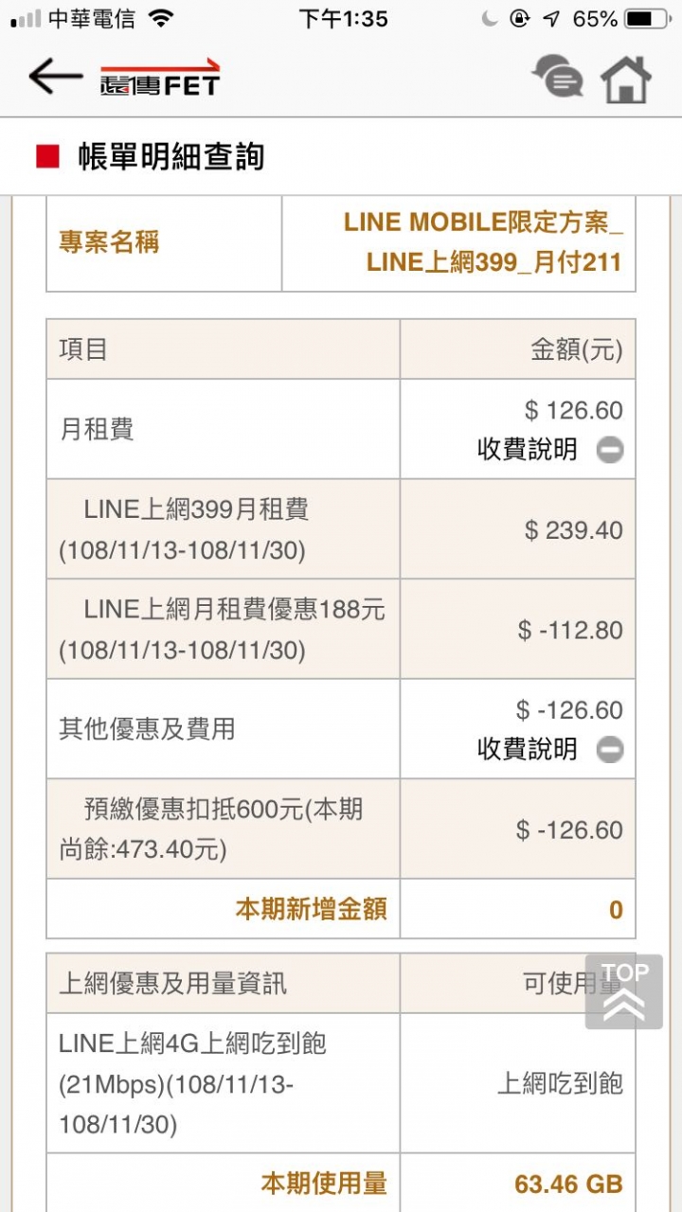Tap the 預繳優惠扣抵600元 row

click(x=341, y=829)
